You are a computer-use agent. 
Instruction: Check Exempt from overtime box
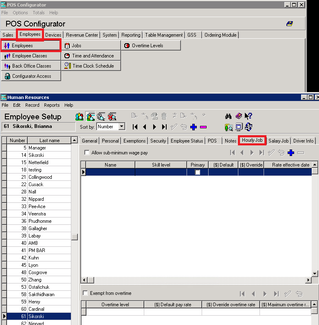86,293
